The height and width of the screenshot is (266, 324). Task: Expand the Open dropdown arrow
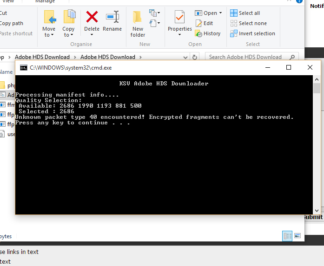pos(220,13)
